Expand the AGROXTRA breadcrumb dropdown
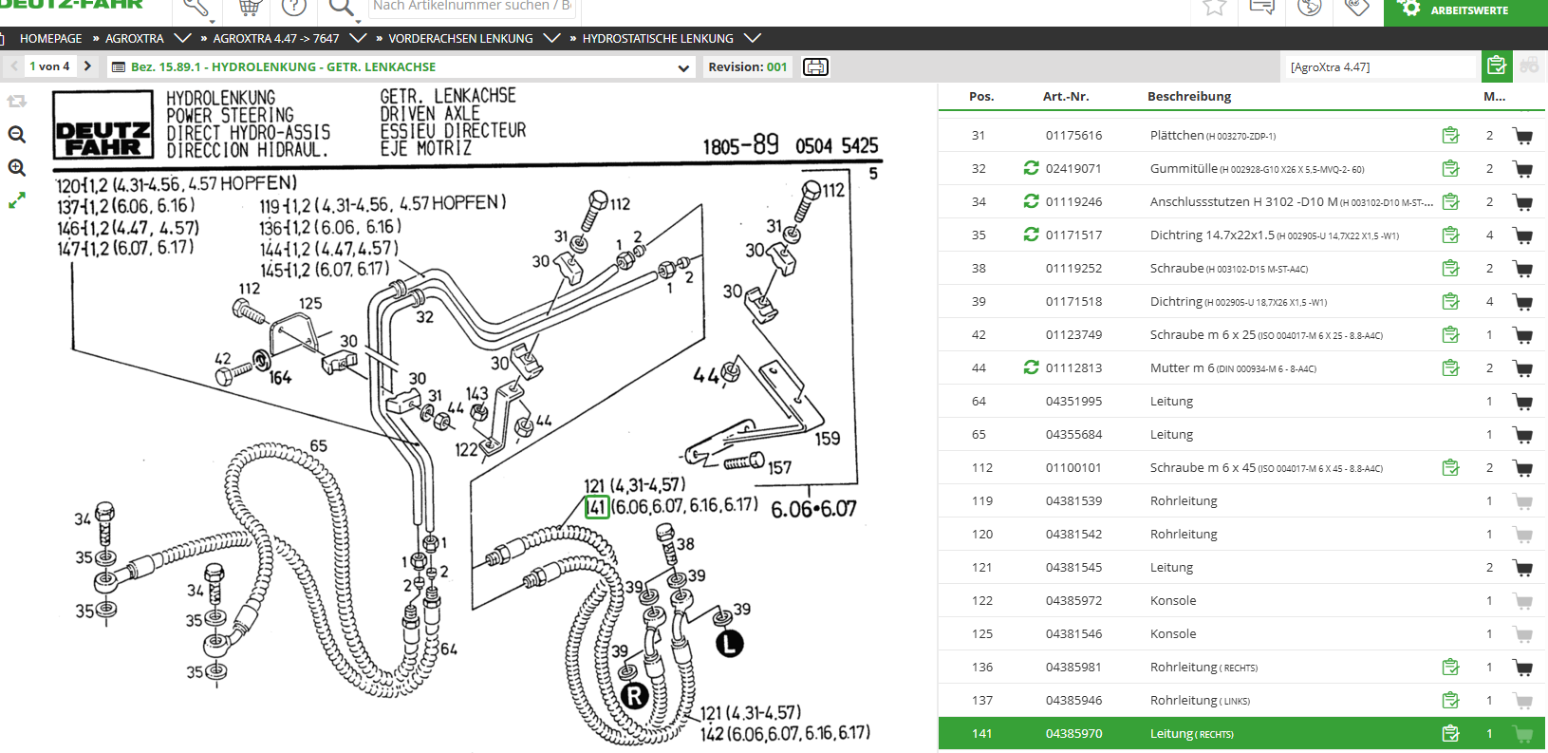The height and width of the screenshot is (753, 1548). [182, 38]
